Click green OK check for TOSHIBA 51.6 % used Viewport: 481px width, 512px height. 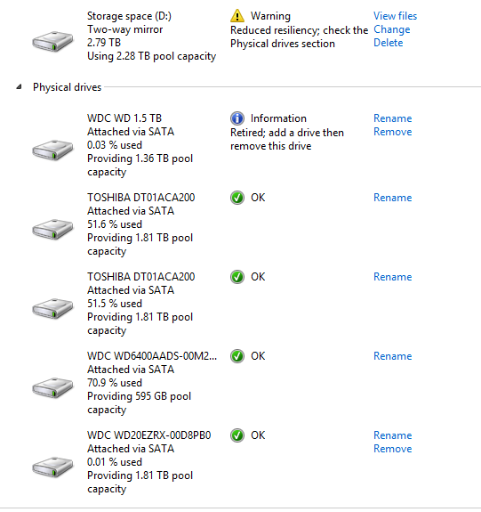(237, 198)
